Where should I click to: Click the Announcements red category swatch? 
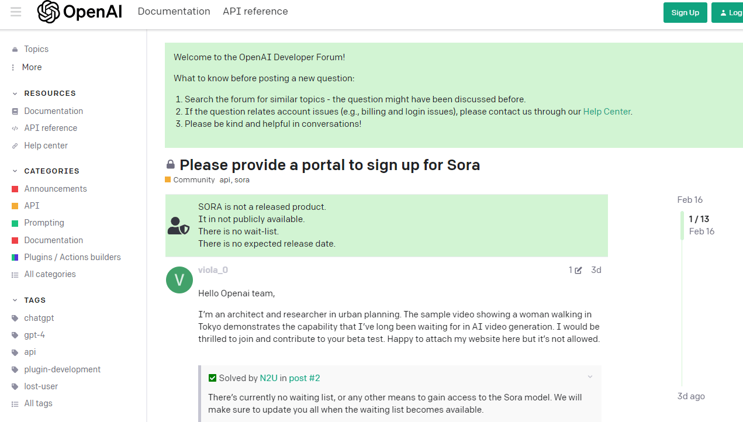coord(15,189)
